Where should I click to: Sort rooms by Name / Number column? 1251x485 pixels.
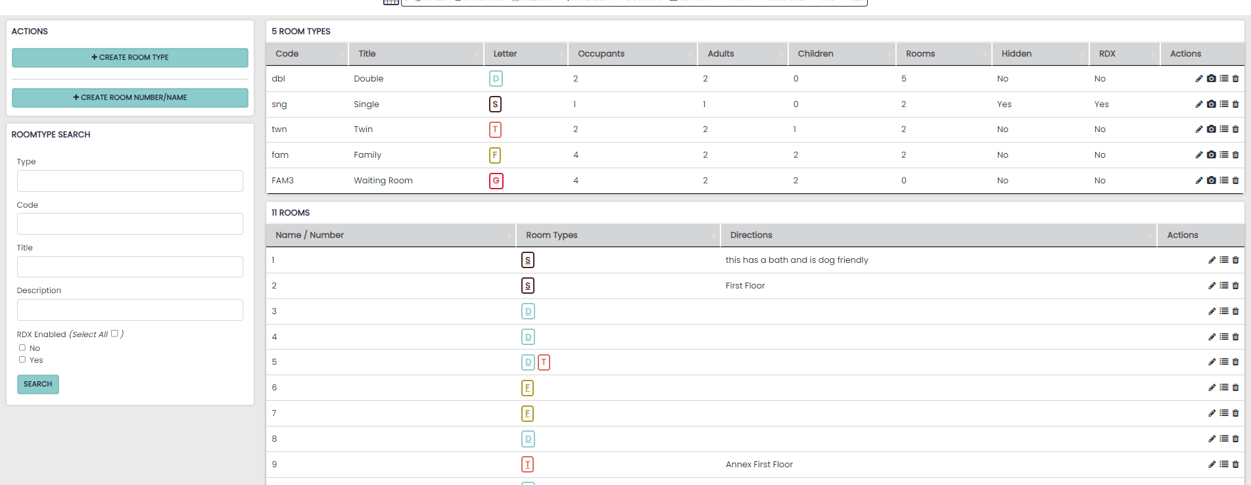(310, 235)
